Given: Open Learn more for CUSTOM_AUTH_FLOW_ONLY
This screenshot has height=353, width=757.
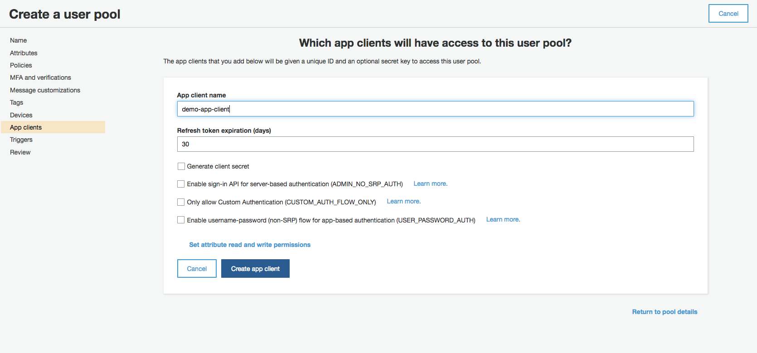Looking at the screenshot, I should 403,201.
